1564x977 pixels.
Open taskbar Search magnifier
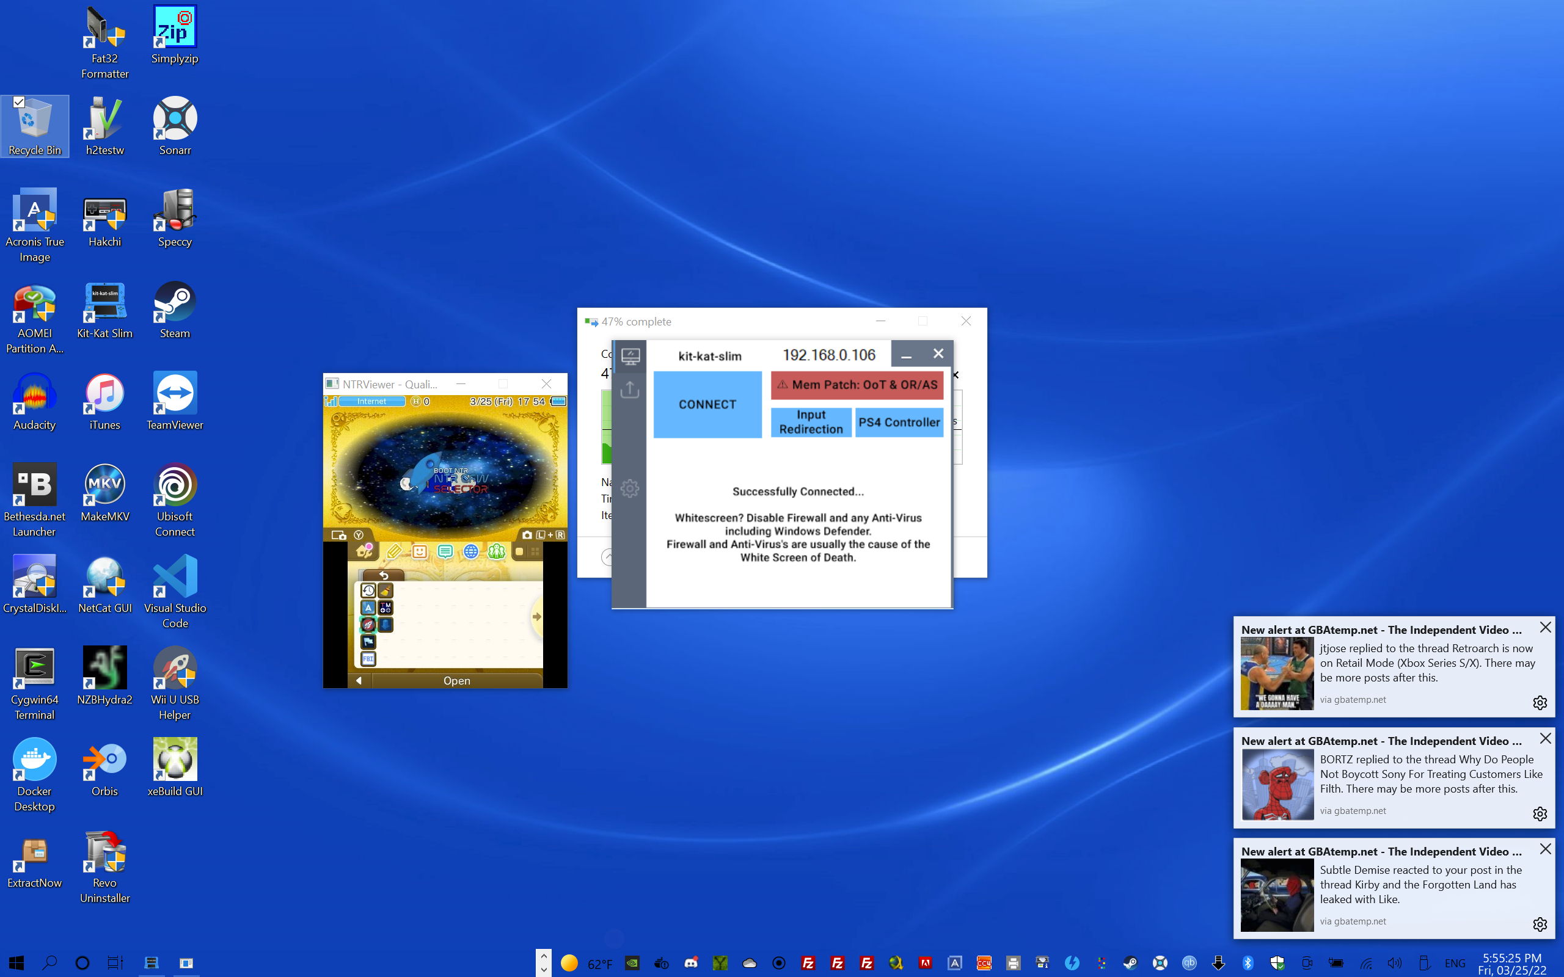click(49, 963)
